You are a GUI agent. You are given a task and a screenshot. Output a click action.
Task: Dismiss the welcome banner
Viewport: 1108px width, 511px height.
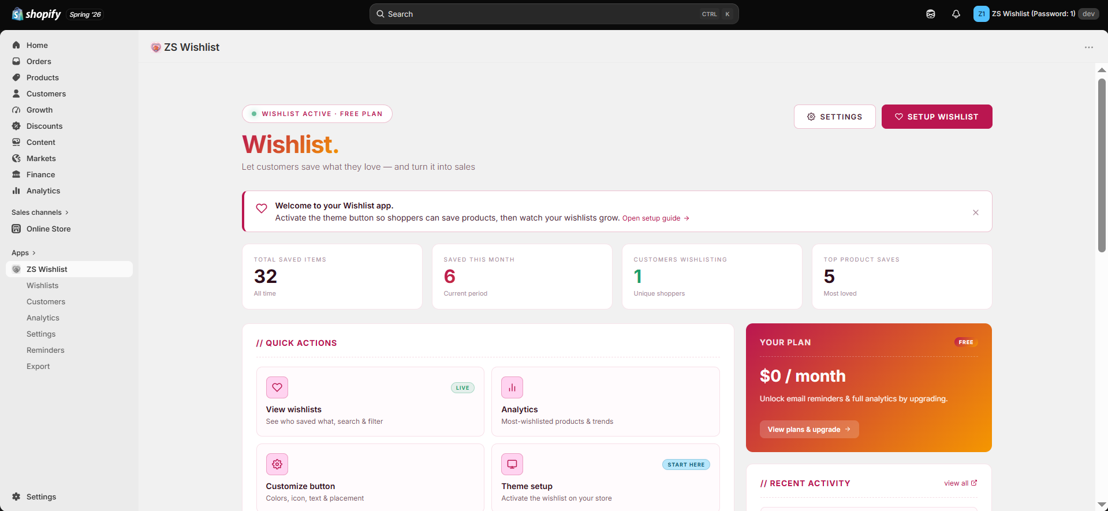(x=976, y=212)
